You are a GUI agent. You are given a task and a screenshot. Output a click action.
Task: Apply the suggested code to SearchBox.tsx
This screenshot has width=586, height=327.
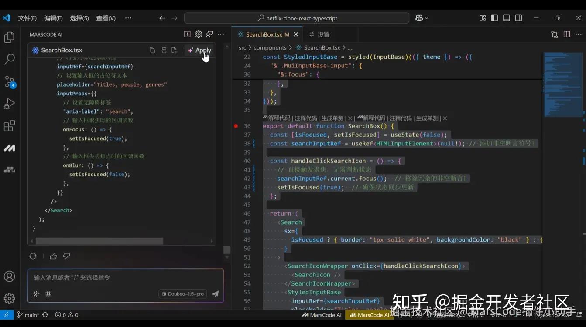(x=200, y=51)
